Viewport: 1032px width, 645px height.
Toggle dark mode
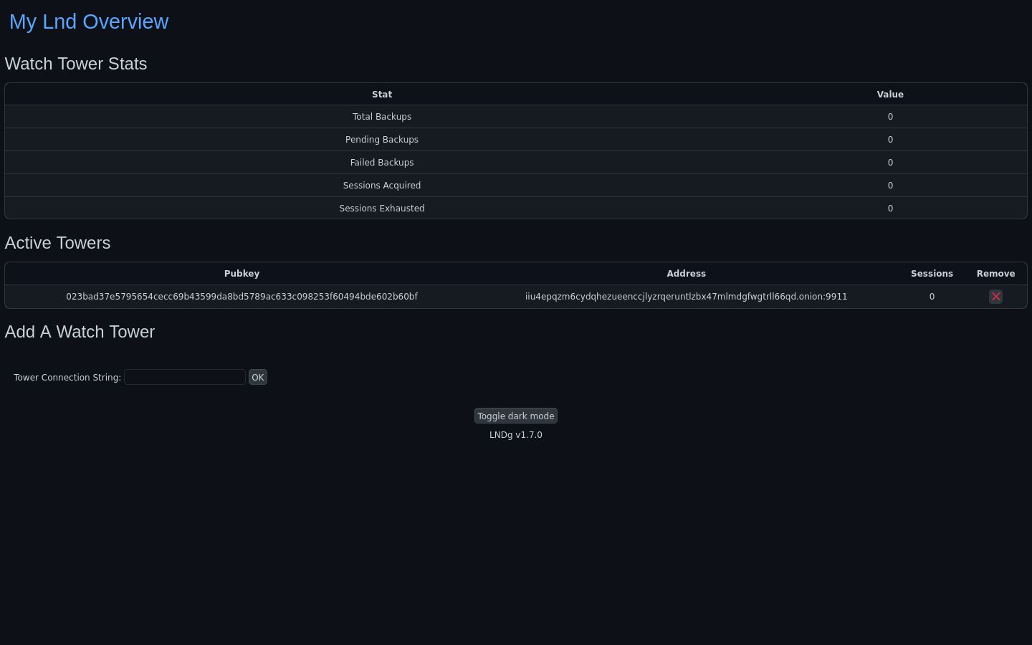click(516, 416)
